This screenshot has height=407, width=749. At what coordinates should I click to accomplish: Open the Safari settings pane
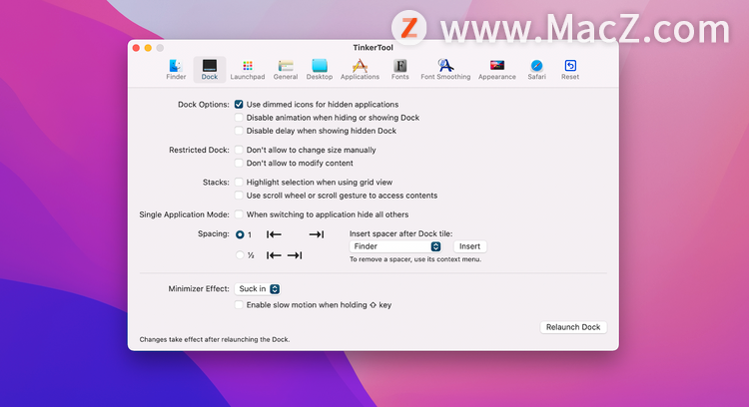(x=536, y=69)
